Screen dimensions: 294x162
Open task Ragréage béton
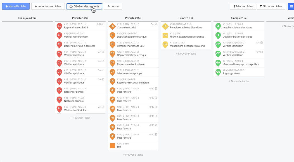(239, 72)
